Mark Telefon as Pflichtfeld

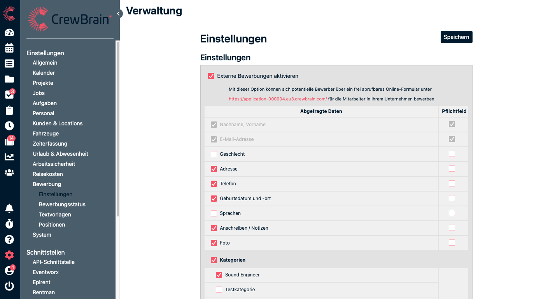452,183
